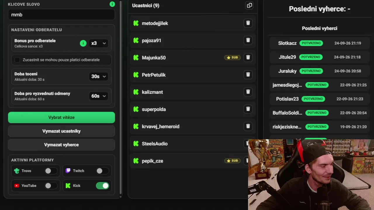Check the paying subscribers only checkbox
374x210 pixels.
[x=17, y=60]
